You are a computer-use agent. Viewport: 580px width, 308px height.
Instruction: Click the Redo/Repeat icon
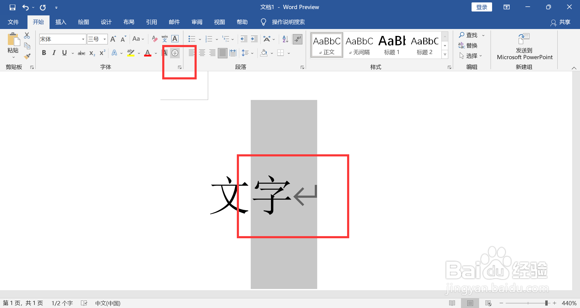pyautogui.click(x=43, y=7)
